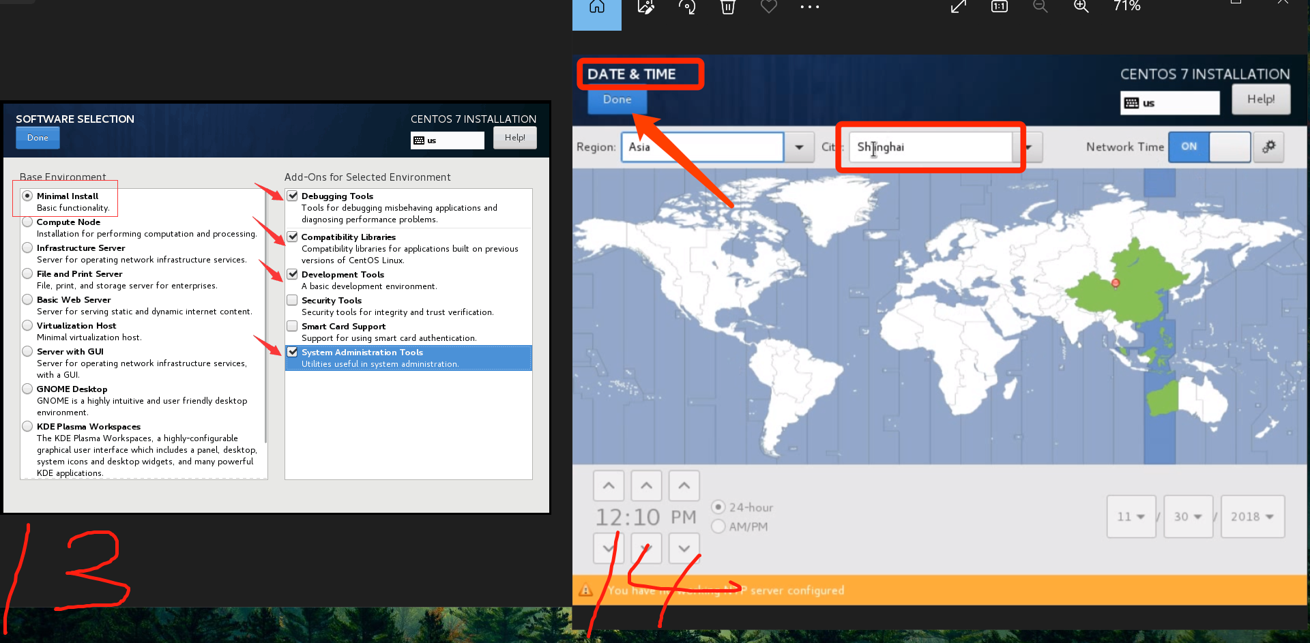The height and width of the screenshot is (643, 1310).
Task: Increase the minutes with the up arrow
Action: pyautogui.click(x=646, y=486)
